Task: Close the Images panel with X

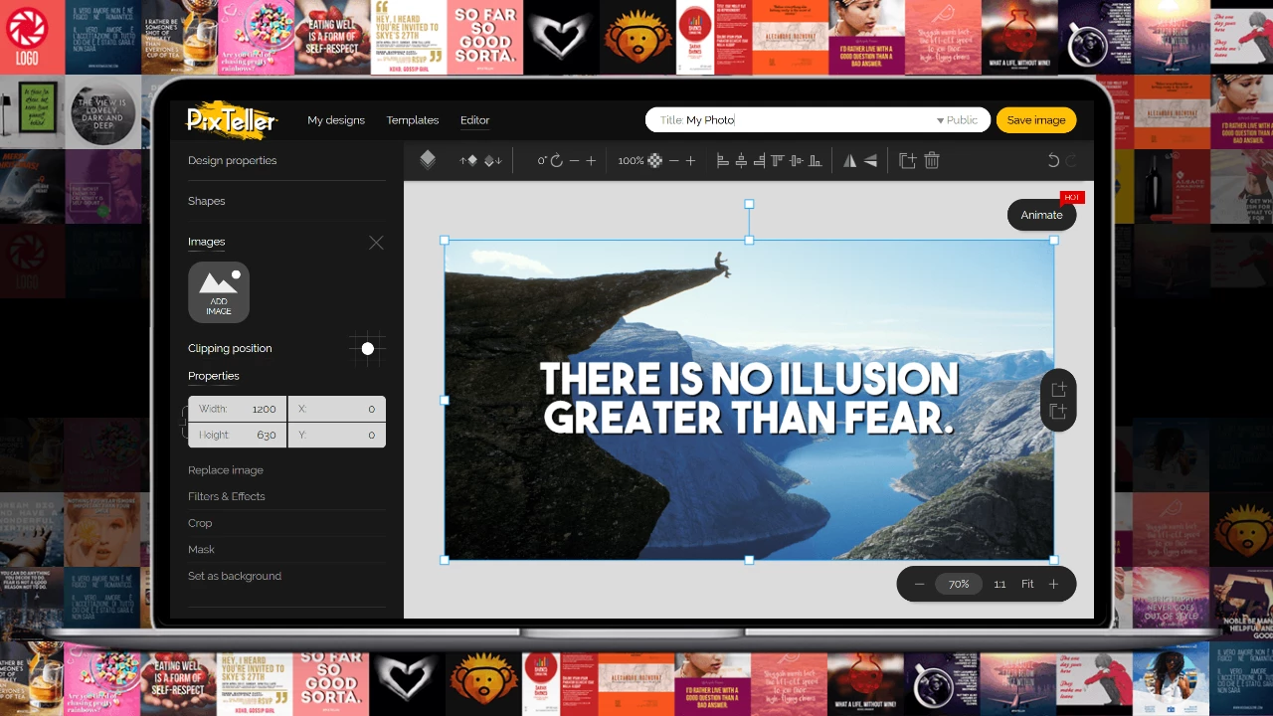Action: (x=376, y=243)
